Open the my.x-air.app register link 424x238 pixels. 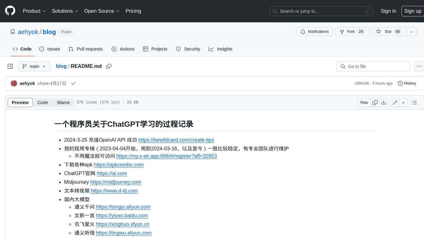[166, 156]
